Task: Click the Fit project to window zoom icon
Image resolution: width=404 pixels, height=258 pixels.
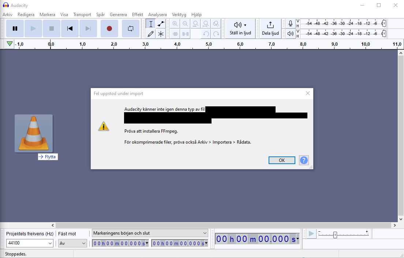Action: click(206, 23)
